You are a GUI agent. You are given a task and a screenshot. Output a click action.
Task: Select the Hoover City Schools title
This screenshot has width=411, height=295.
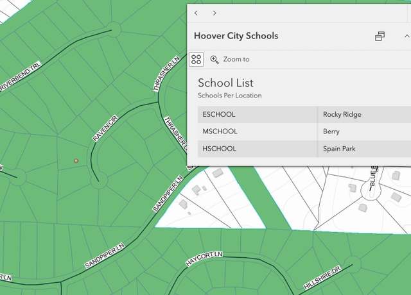(x=236, y=36)
